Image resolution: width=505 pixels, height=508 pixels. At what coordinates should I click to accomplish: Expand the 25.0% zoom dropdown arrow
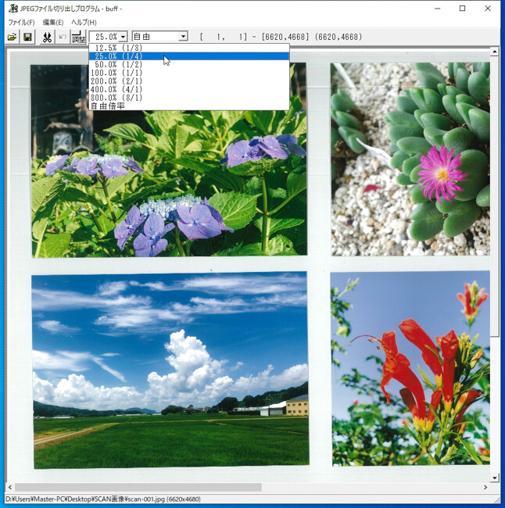point(124,37)
